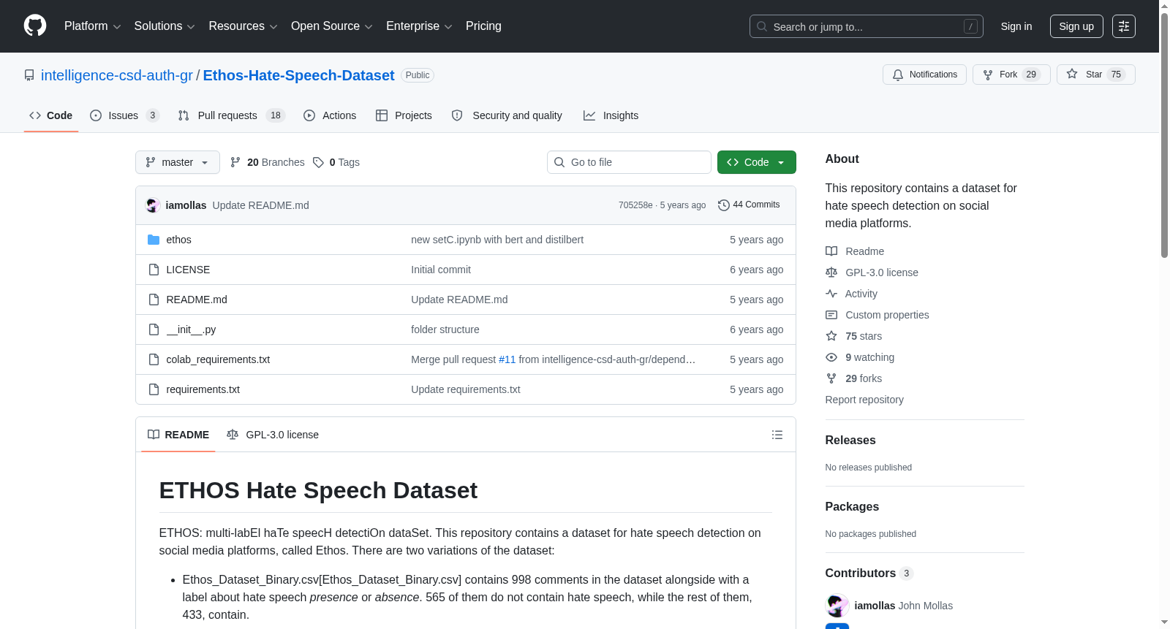Switch to the GPL-3.0 license tab
The image size is (1170, 629).
point(273,435)
